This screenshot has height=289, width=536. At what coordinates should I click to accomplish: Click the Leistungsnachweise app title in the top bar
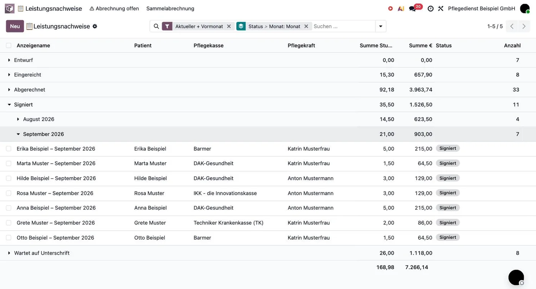(54, 8)
